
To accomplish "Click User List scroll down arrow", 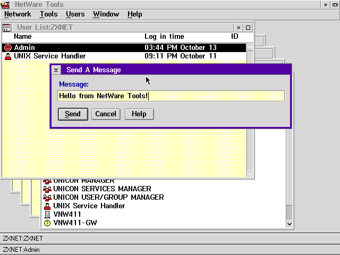I will click(250, 174).
